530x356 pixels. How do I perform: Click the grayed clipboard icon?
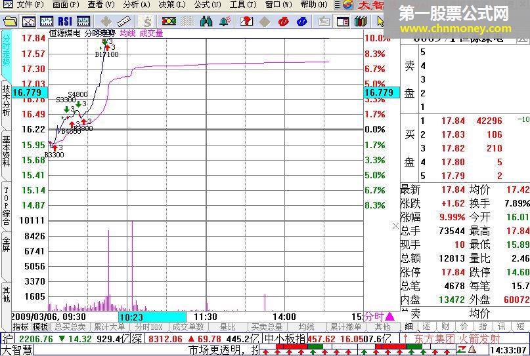pyautogui.click(x=324, y=22)
